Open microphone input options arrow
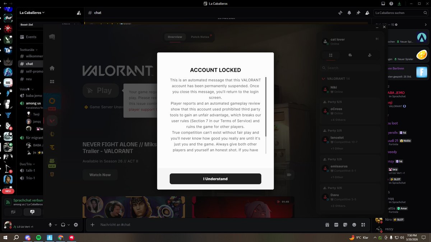This screenshot has width=431, height=242. (x=56, y=225)
